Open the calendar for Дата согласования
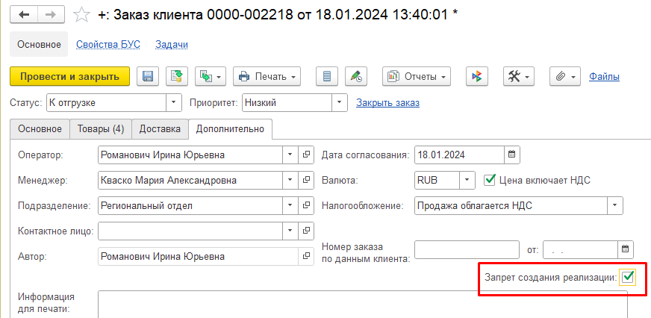651x318 pixels. [x=512, y=155]
